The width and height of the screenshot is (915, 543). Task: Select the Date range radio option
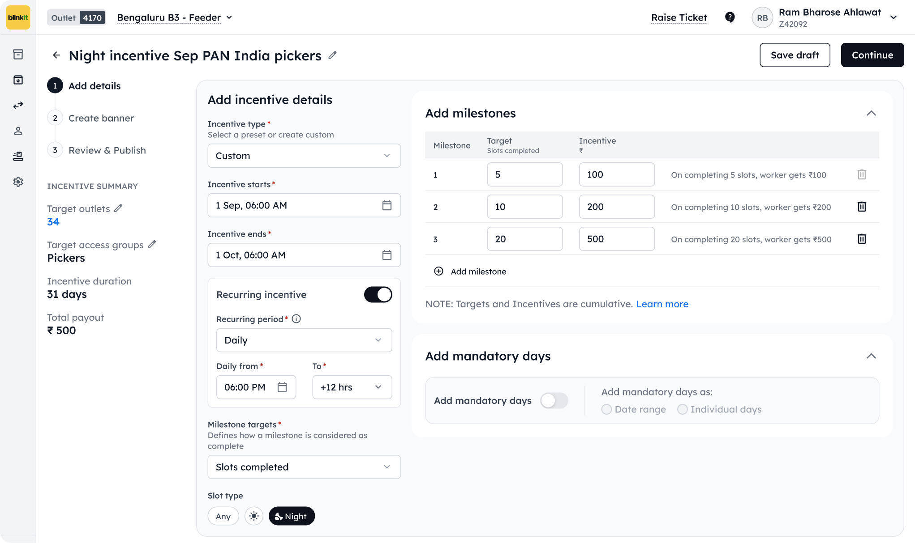pos(634,409)
